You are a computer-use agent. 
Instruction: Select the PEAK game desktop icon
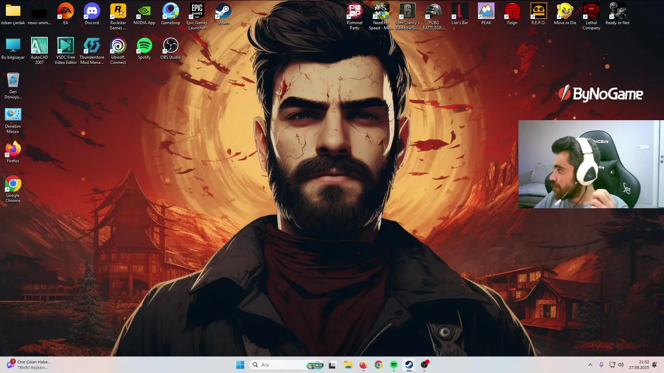point(486,15)
